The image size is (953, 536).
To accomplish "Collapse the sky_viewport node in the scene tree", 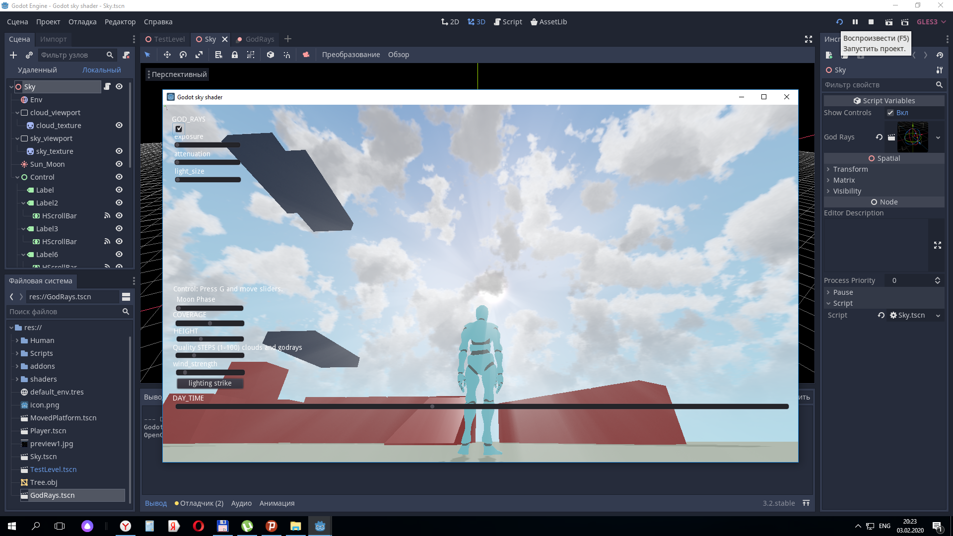I will [16, 138].
